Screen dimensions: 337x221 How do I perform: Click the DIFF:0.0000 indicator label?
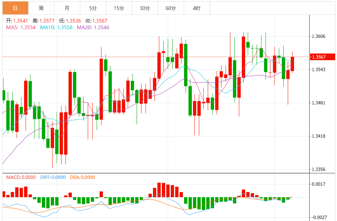pyautogui.click(x=53, y=177)
